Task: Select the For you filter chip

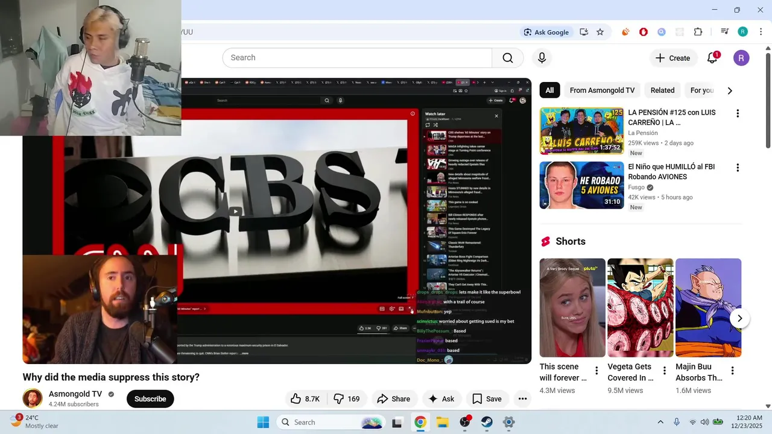Action: (701, 90)
